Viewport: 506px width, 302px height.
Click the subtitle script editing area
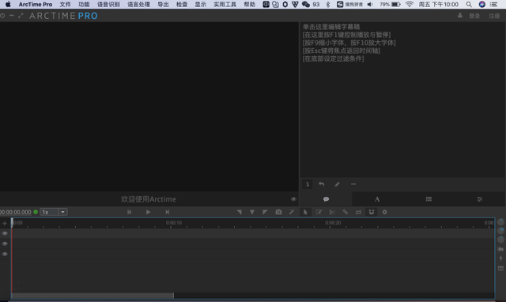click(x=402, y=100)
